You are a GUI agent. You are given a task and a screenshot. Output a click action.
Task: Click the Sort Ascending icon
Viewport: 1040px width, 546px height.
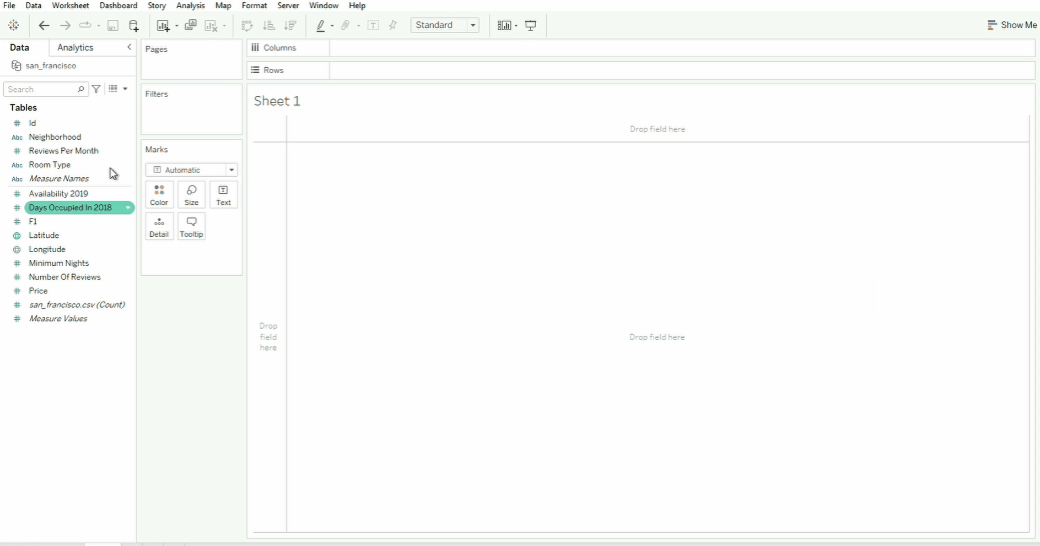pos(269,25)
